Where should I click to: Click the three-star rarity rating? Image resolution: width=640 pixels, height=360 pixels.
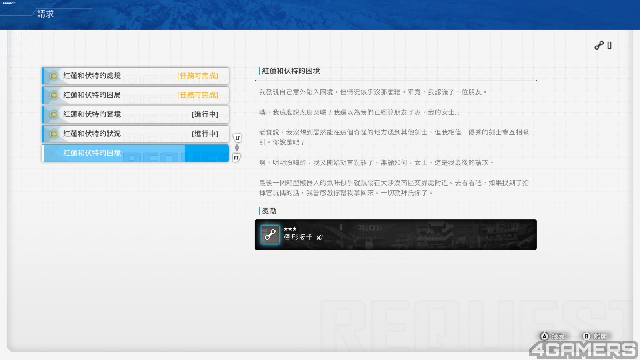(290, 229)
